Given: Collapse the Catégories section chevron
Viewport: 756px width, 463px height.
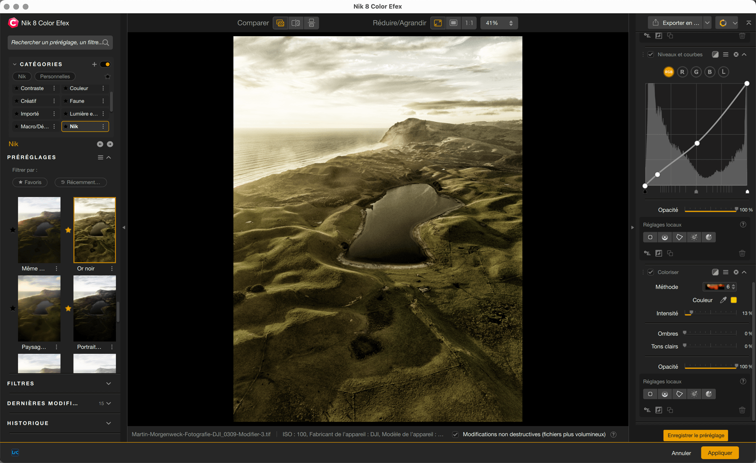Looking at the screenshot, I should point(15,64).
